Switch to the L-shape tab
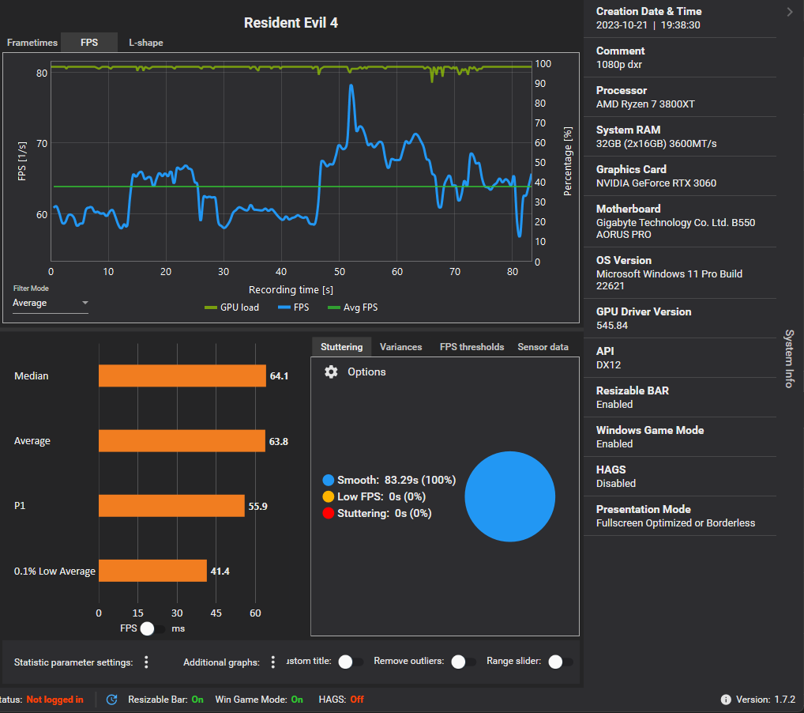The height and width of the screenshot is (713, 804). (x=145, y=43)
